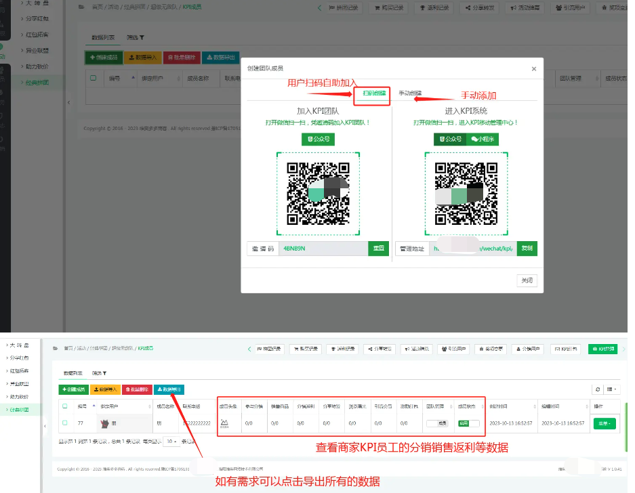635x493 pixels.
Task: Open 购买记录 in upper screenshot toolbar
Action: 389,7
